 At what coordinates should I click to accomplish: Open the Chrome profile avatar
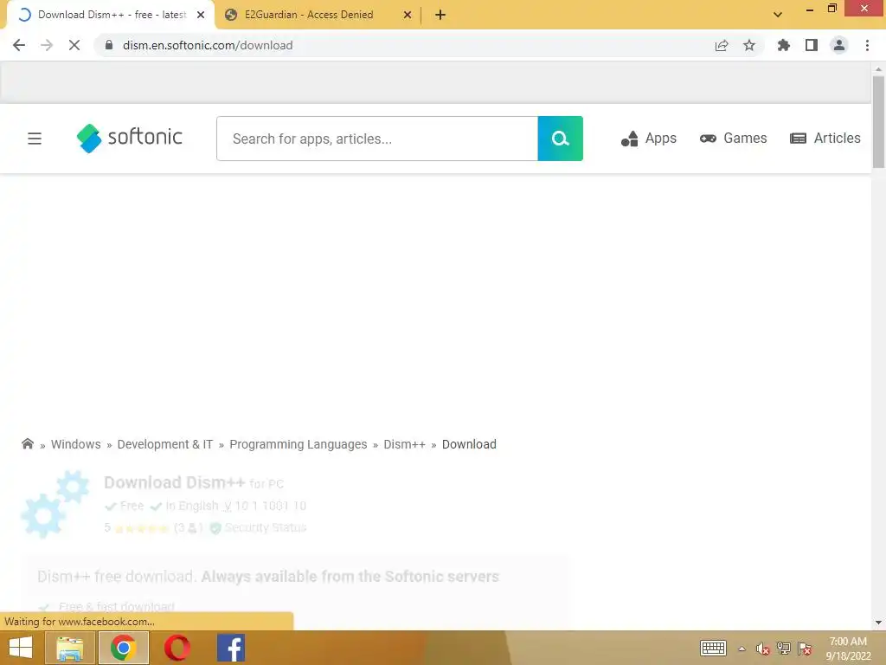pyautogui.click(x=839, y=45)
